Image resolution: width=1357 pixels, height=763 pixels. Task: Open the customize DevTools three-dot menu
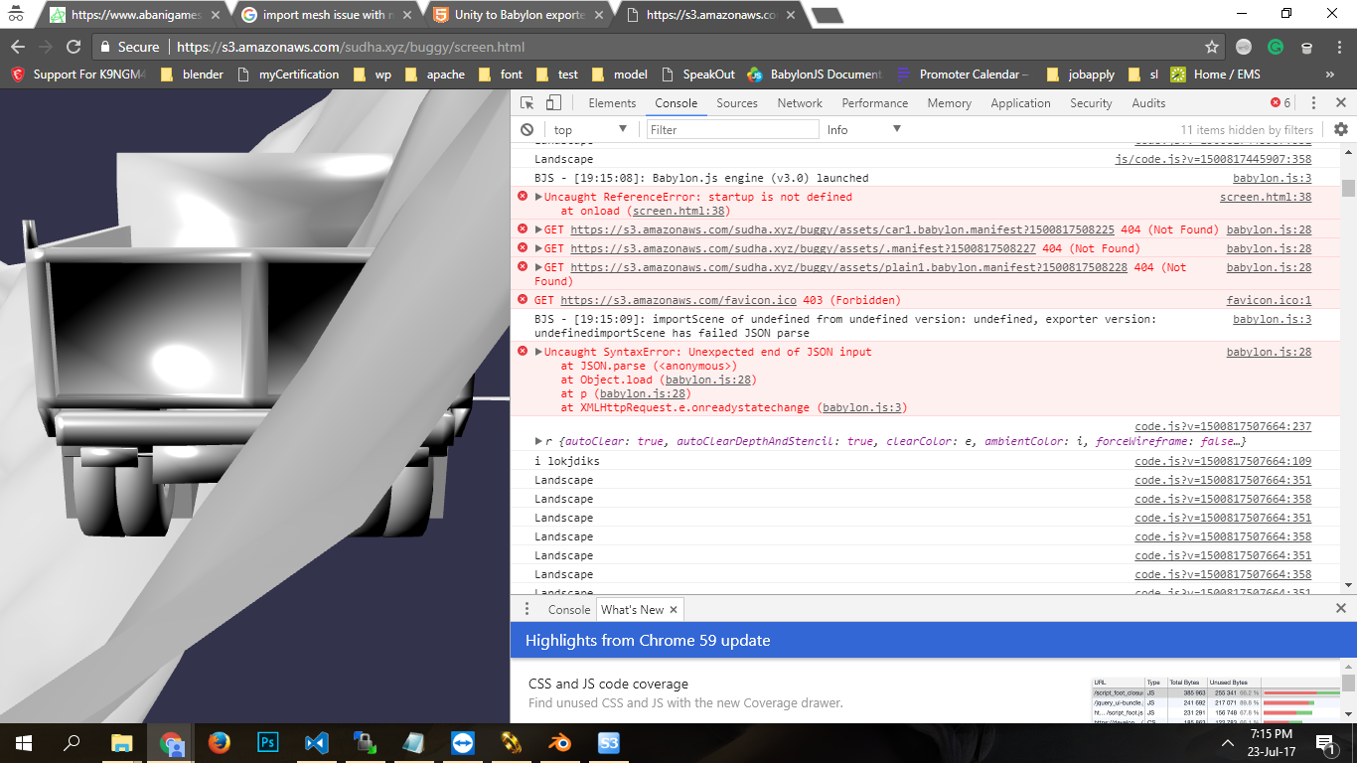(1312, 102)
